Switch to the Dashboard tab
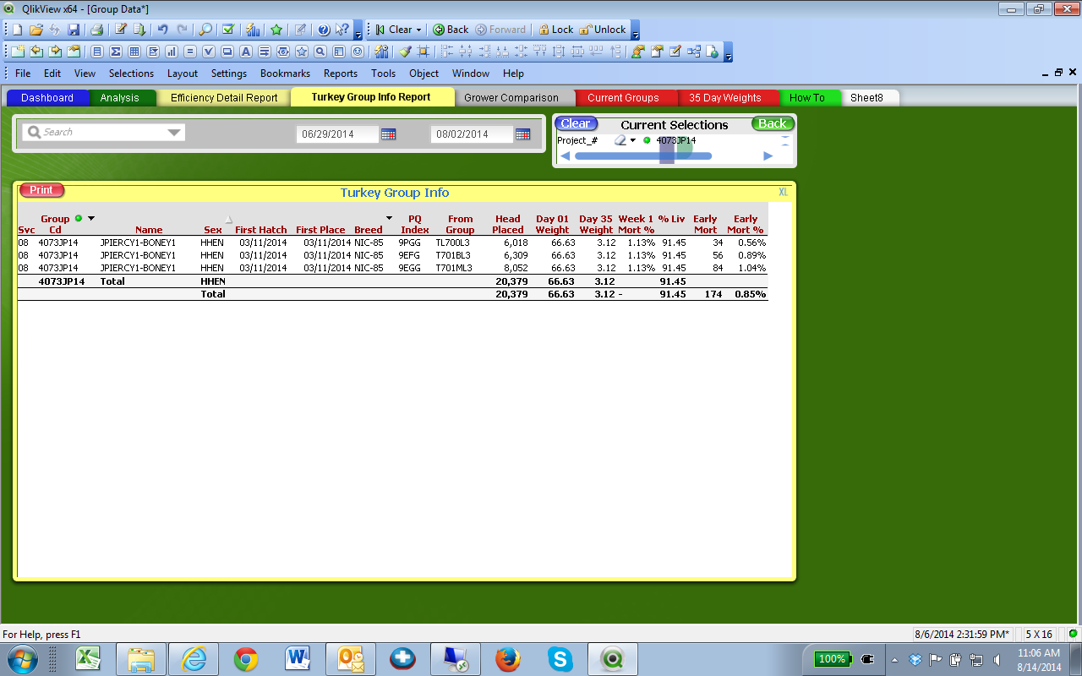Viewport: 1082px width, 676px height. tap(47, 98)
